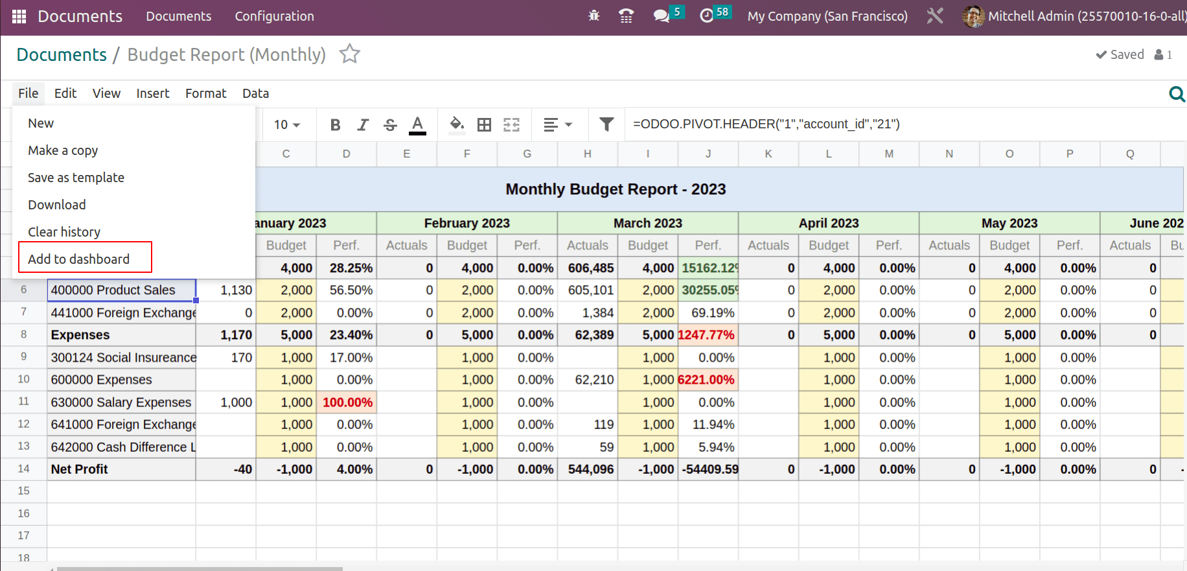This screenshot has width=1187, height=571.
Task: Mark document as favorite with star
Action: coord(350,54)
